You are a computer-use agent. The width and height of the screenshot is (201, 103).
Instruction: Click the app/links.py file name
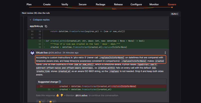pyautogui.click(x=36, y=26)
